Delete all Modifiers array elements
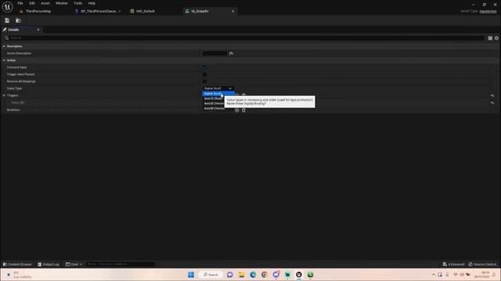The image size is (501, 281). click(x=243, y=110)
